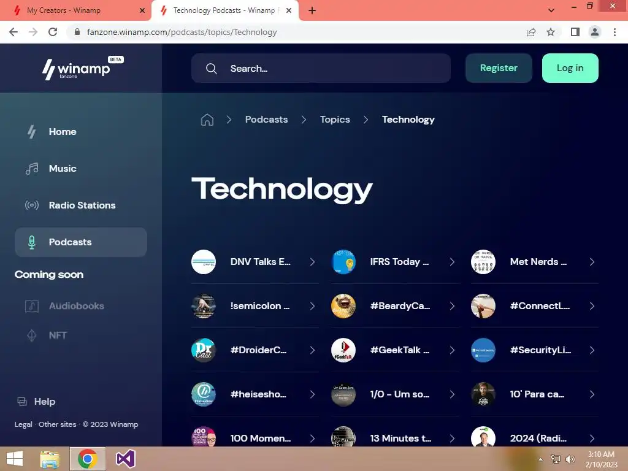Expand Met Nerds row chevron
The height and width of the screenshot is (471, 628).
[592, 262]
